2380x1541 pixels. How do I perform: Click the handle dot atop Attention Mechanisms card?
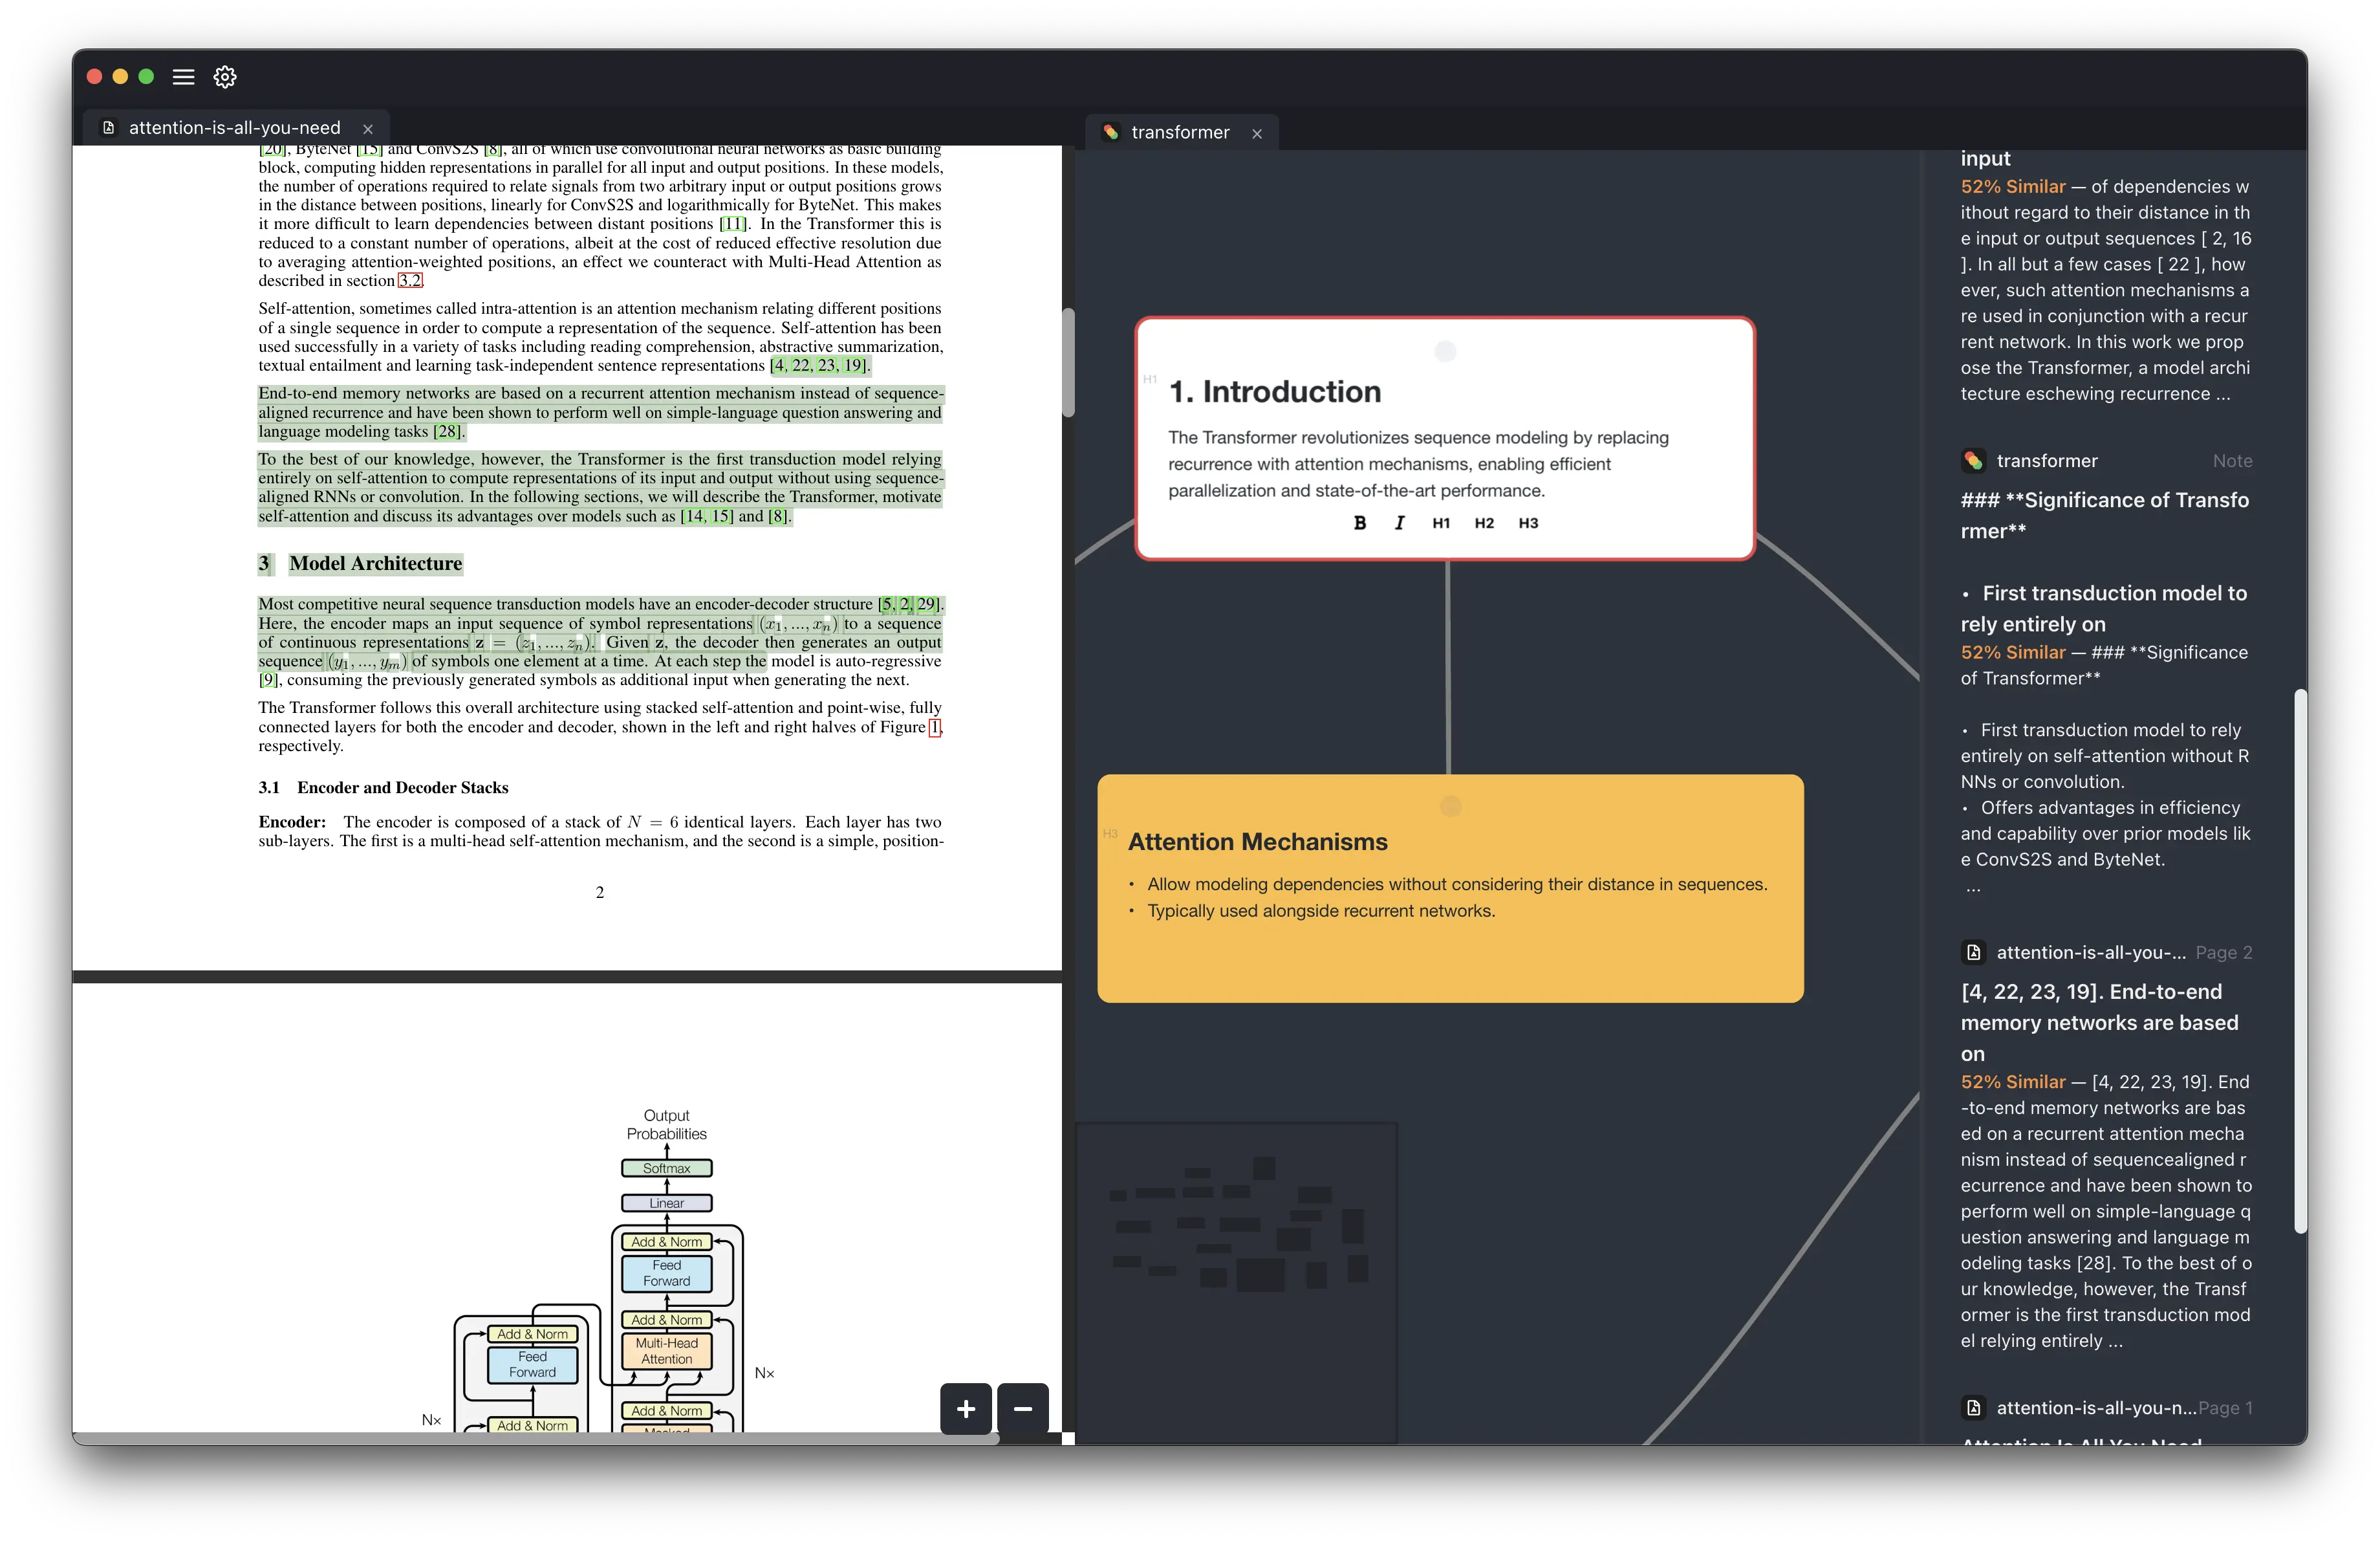pos(1450,806)
